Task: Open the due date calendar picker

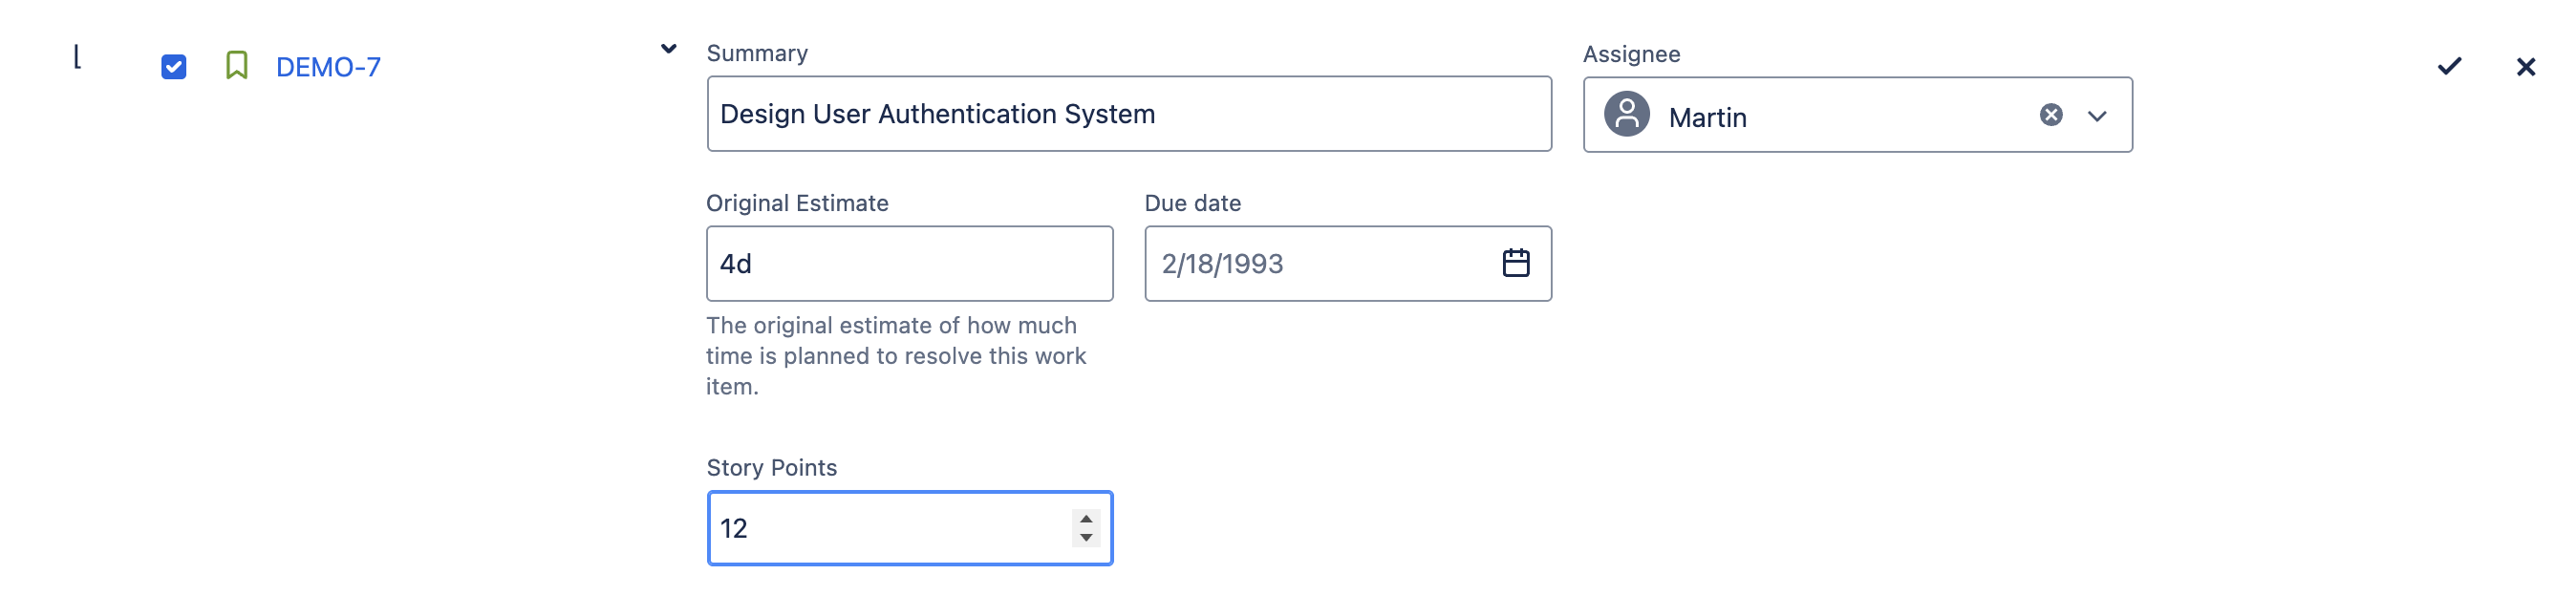Action: tap(1515, 263)
